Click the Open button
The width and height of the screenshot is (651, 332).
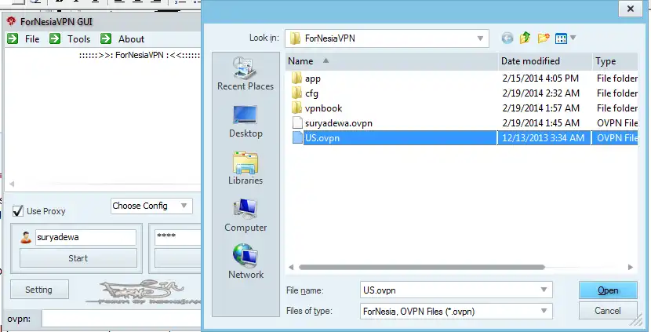point(608,290)
